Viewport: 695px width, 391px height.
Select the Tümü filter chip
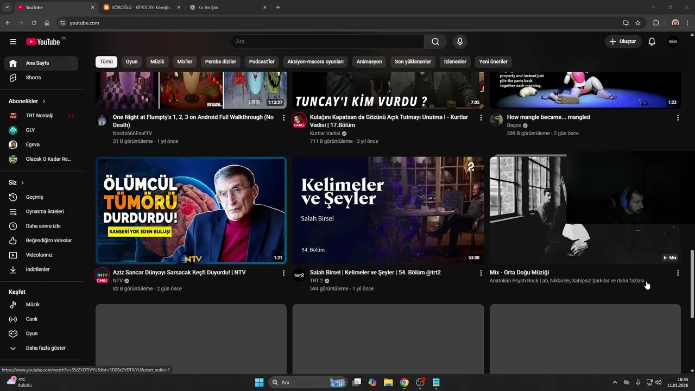(x=106, y=61)
